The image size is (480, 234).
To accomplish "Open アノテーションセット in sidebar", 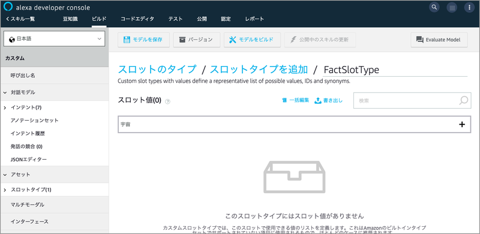I will pos(34,121).
